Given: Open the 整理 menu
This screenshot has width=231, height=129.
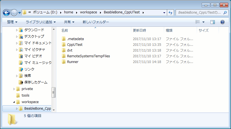Looking at the screenshot, I should (12, 22).
